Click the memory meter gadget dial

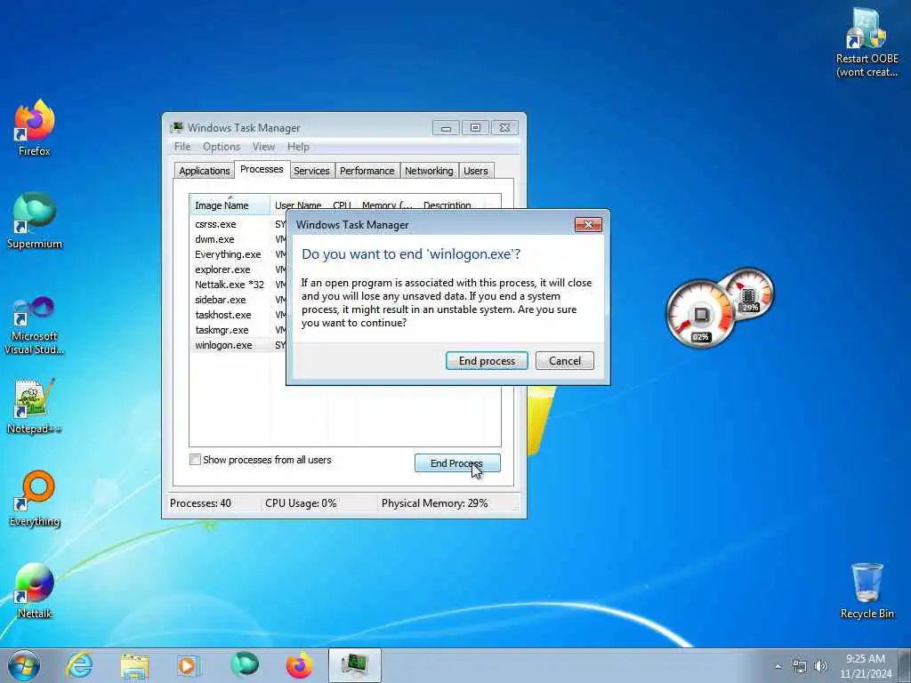coord(749,293)
